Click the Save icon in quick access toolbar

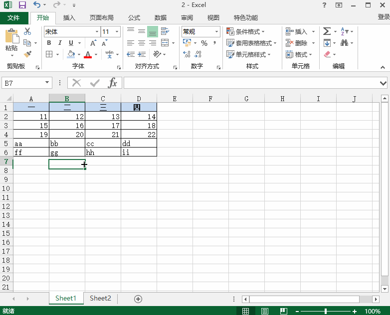click(x=22, y=5)
